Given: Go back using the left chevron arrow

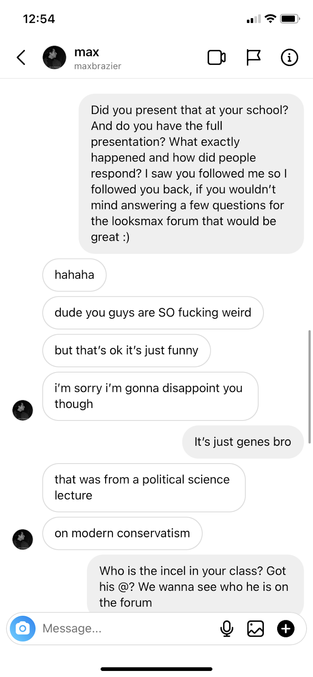Looking at the screenshot, I should (x=21, y=58).
